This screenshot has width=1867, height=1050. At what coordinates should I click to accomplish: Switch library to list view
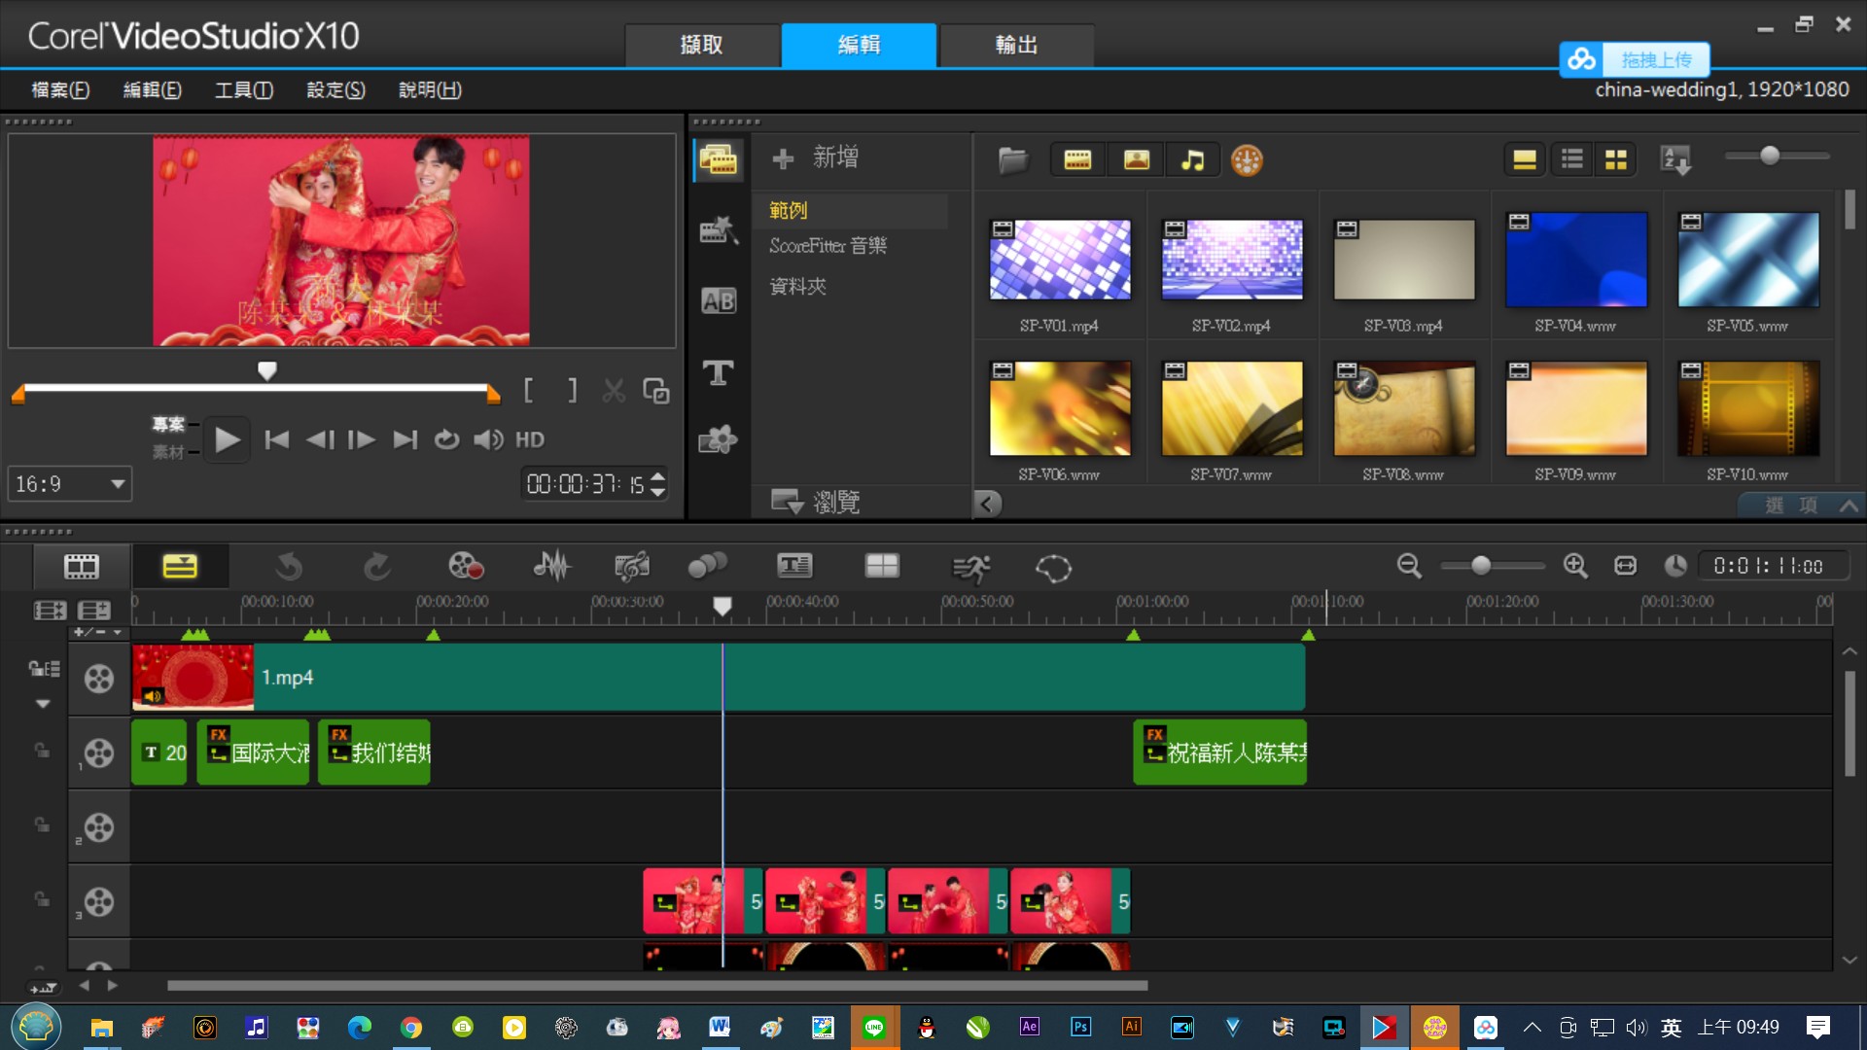[x=1572, y=159]
